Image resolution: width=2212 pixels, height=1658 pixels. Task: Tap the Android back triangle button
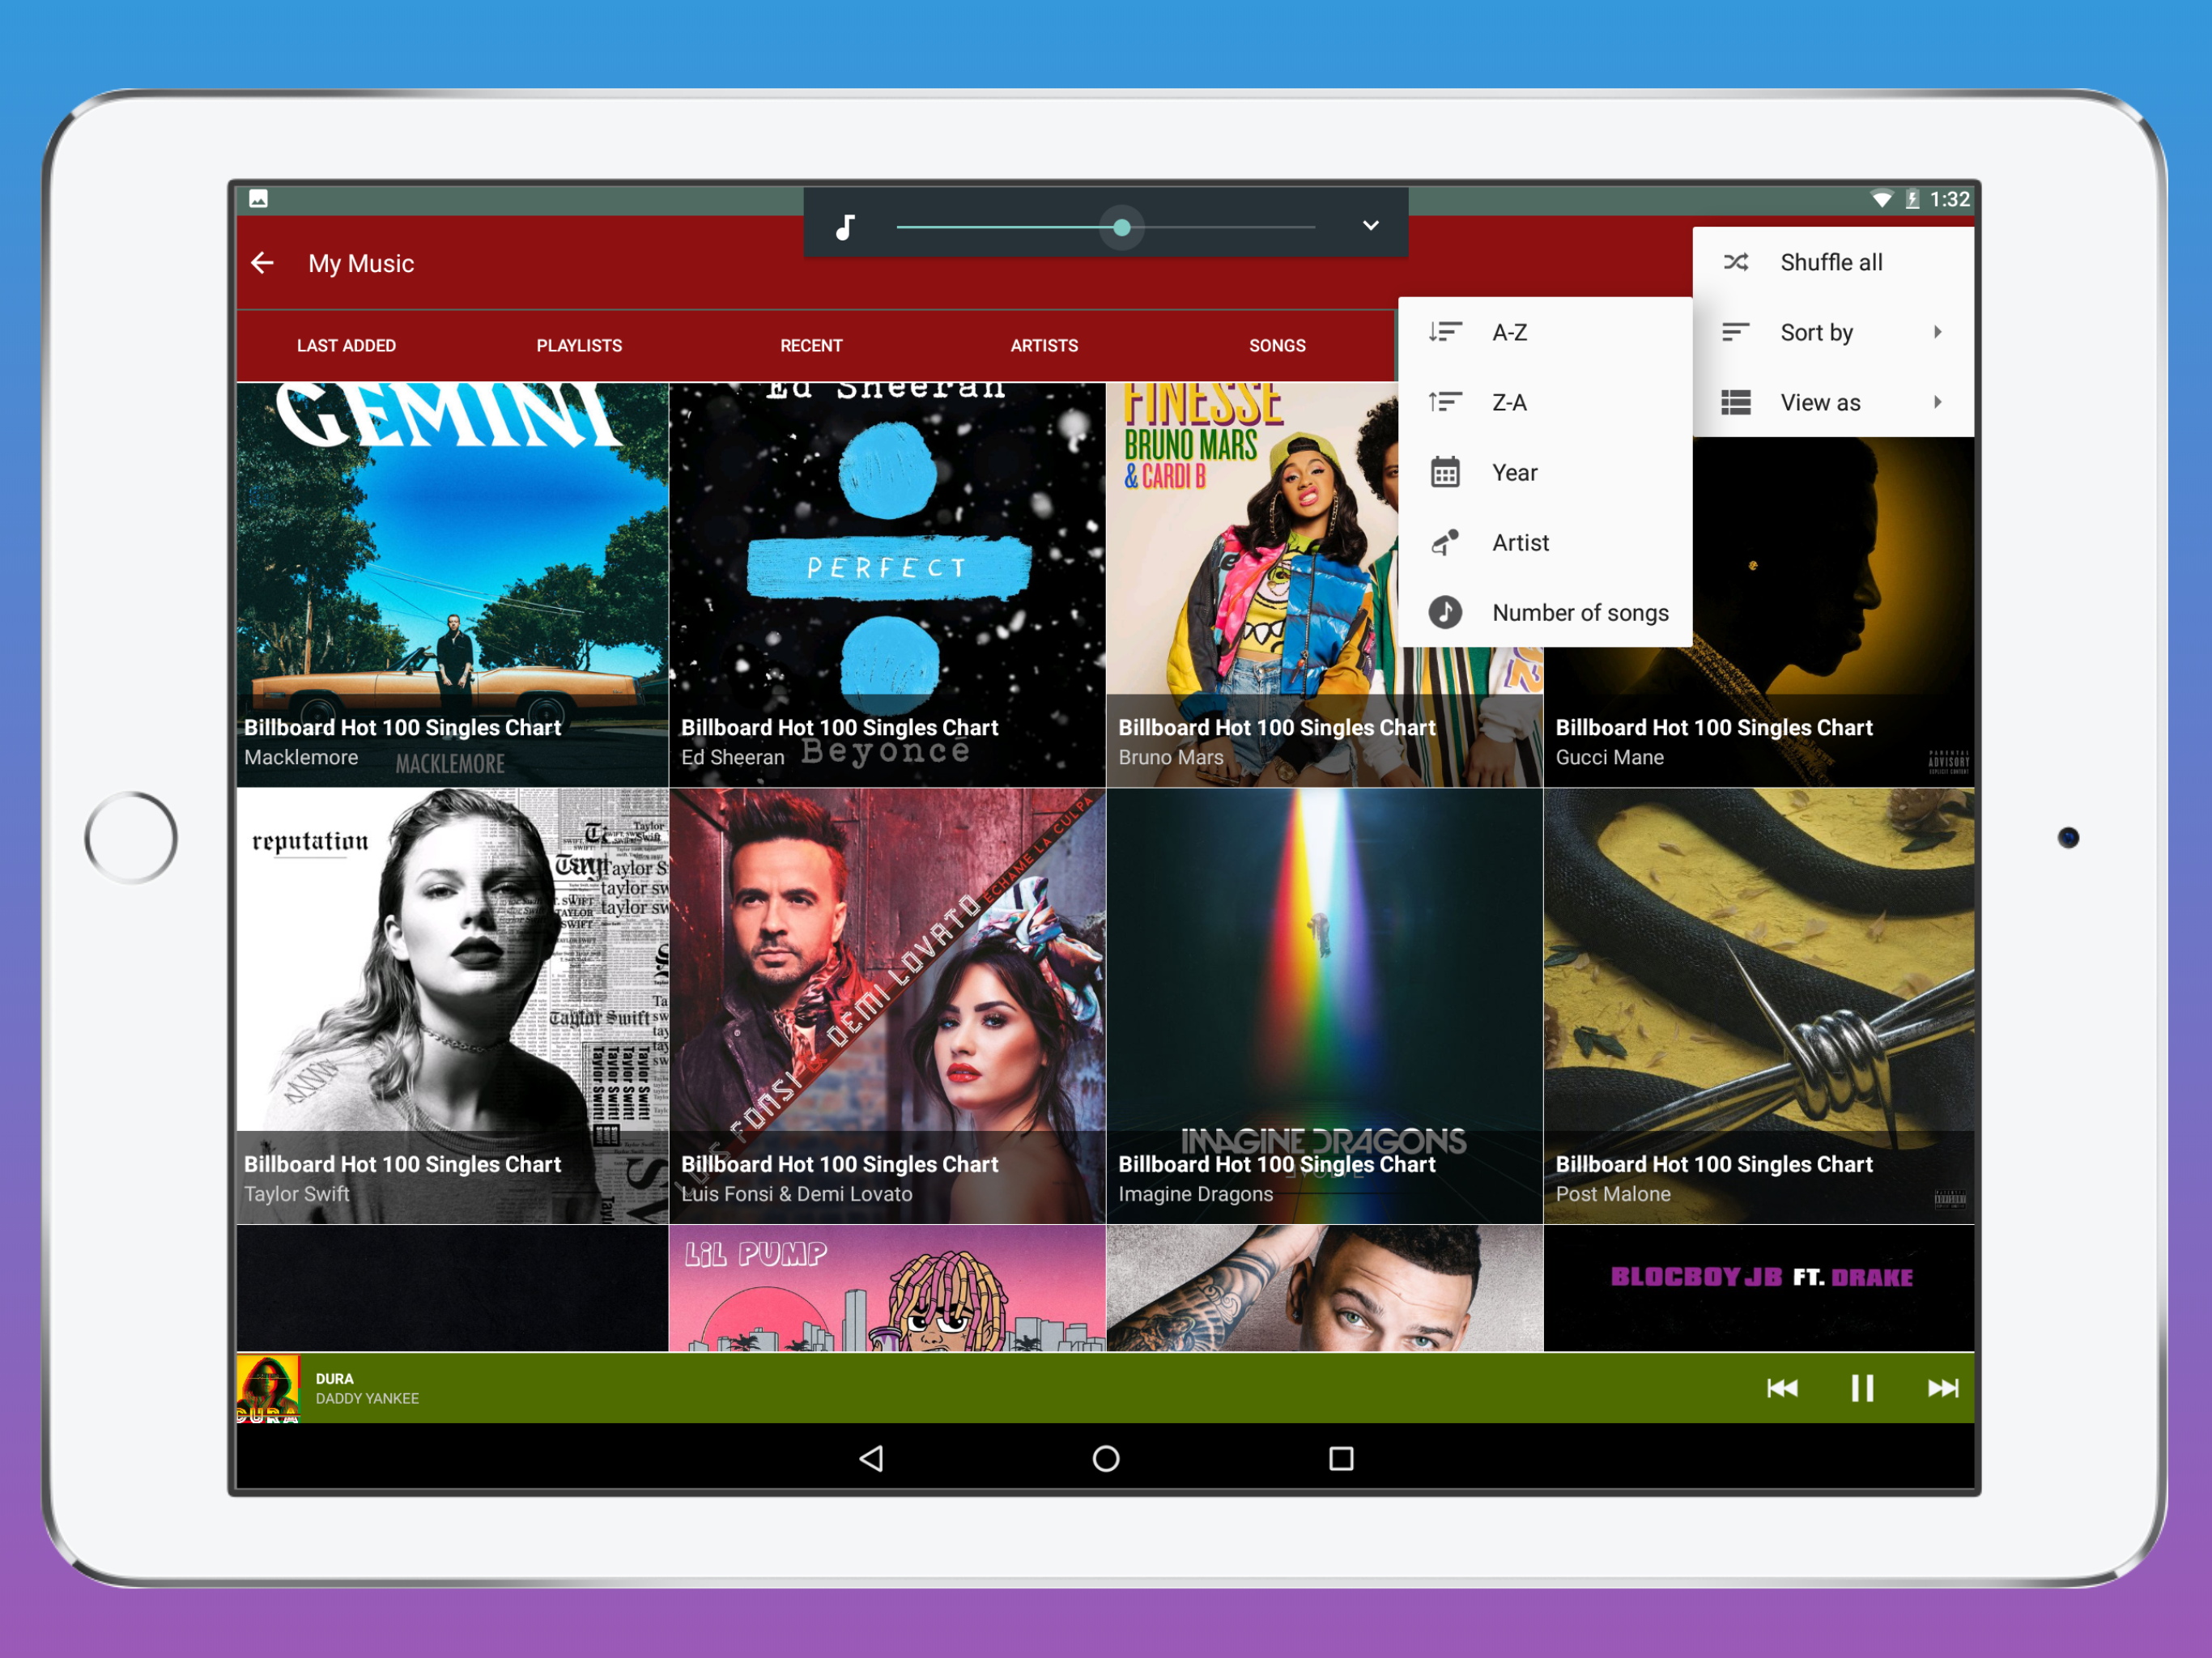point(871,1458)
